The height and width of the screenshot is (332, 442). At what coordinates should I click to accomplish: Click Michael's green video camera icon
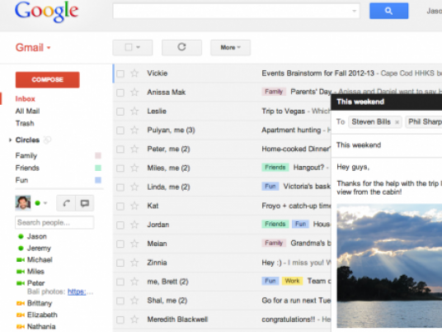coord(21,259)
